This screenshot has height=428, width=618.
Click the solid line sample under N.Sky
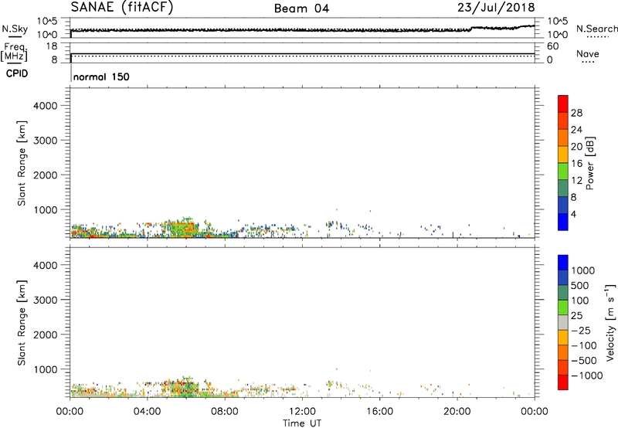(15, 37)
